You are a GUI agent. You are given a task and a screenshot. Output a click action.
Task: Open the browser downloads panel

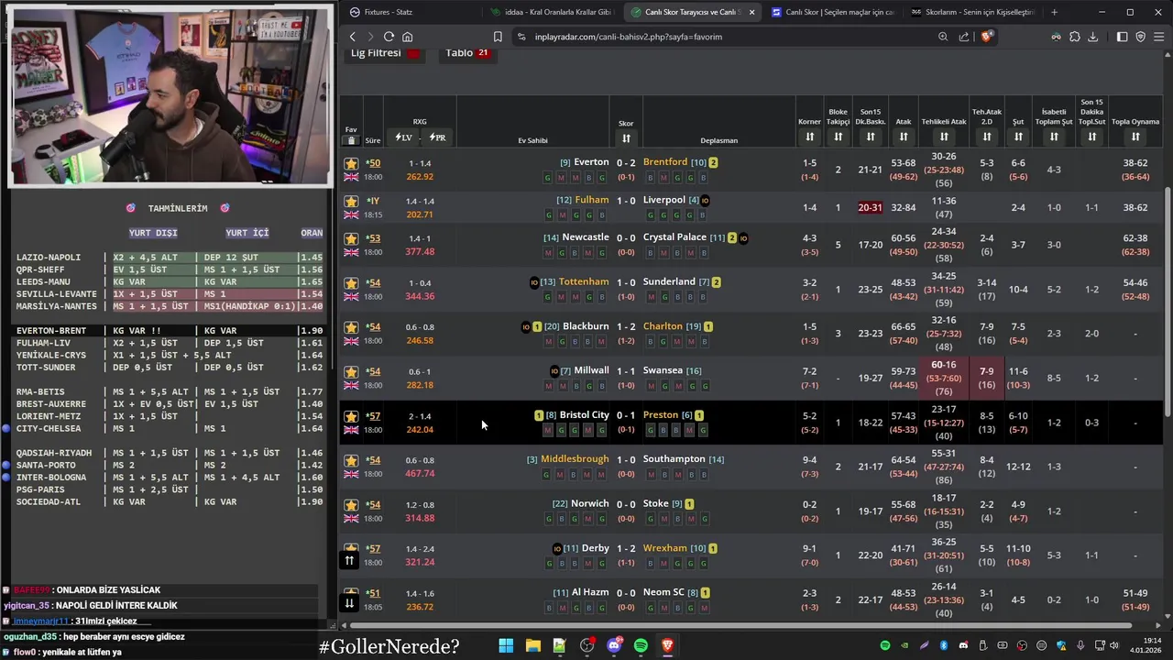tap(1092, 37)
